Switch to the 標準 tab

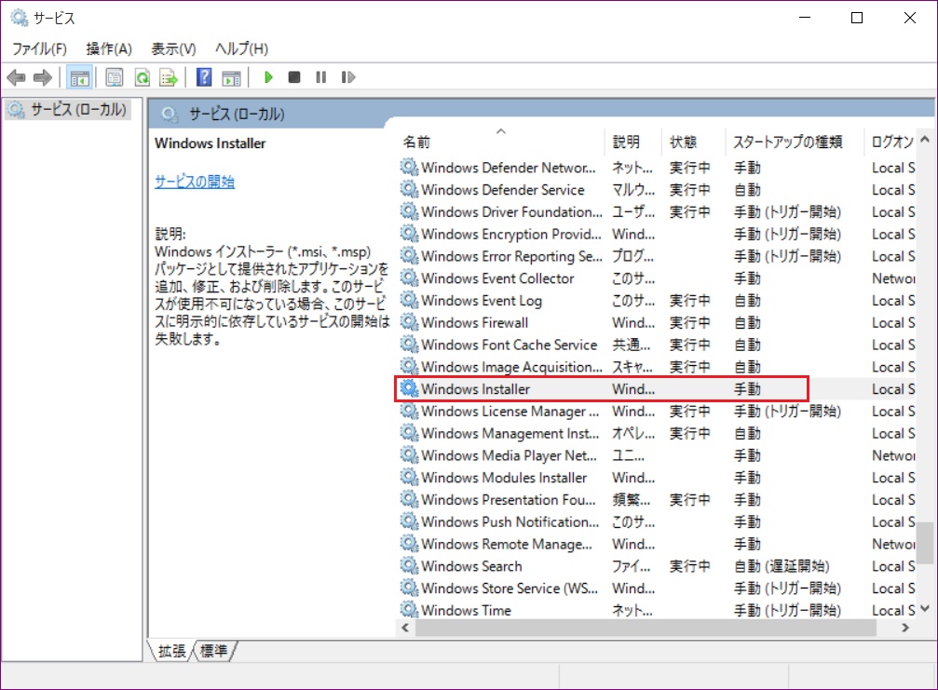coord(213,651)
